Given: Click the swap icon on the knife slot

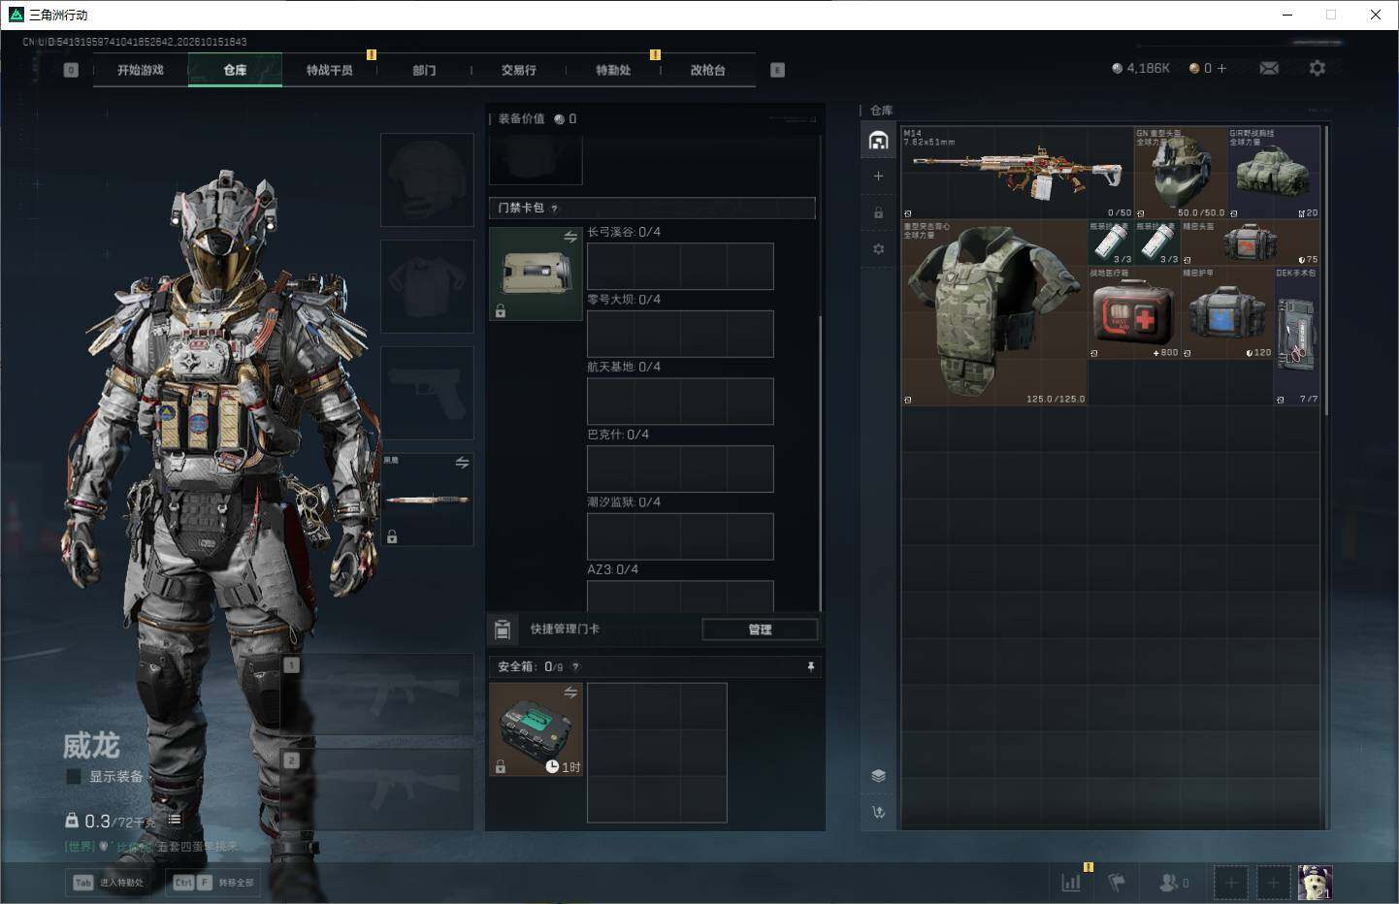Looking at the screenshot, I should pos(462,463).
